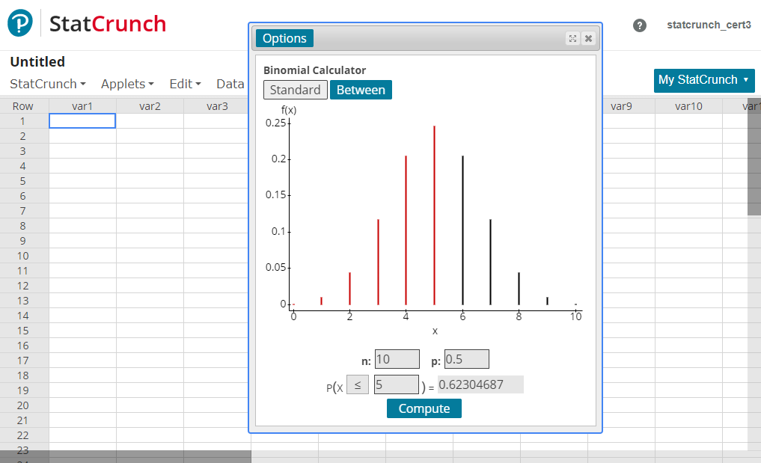
Task: Open the StatCrunch menu
Action: point(48,84)
